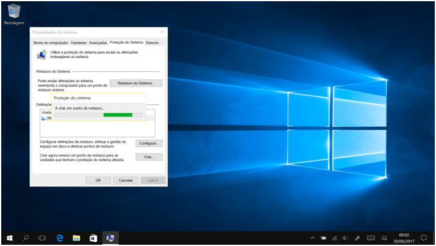Switch to the Avançadas tab
The width and height of the screenshot is (436, 246).
click(98, 43)
